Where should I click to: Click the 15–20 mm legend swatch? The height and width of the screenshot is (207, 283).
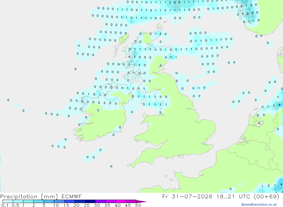[70, 201]
